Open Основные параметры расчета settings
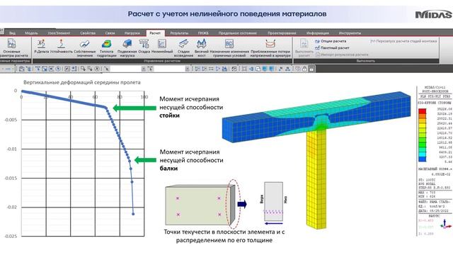453x255 pixels. [x=12, y=47]
